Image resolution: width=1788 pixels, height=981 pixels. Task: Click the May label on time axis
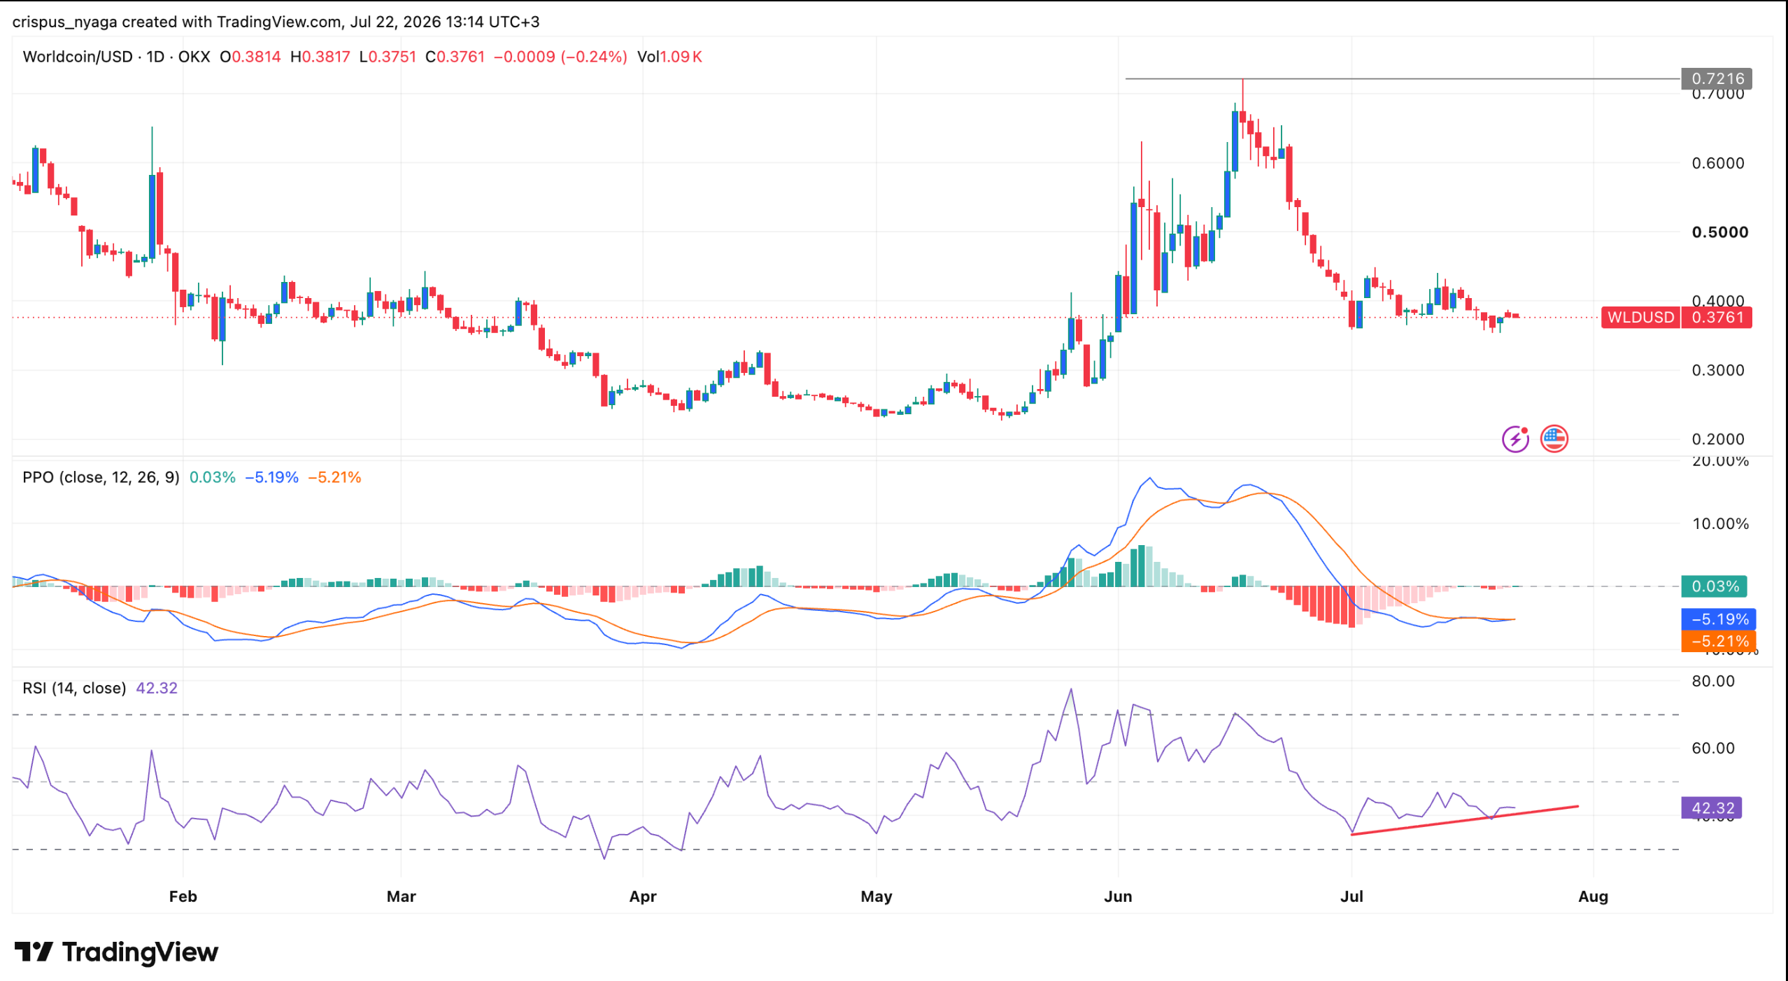(877, 896)
